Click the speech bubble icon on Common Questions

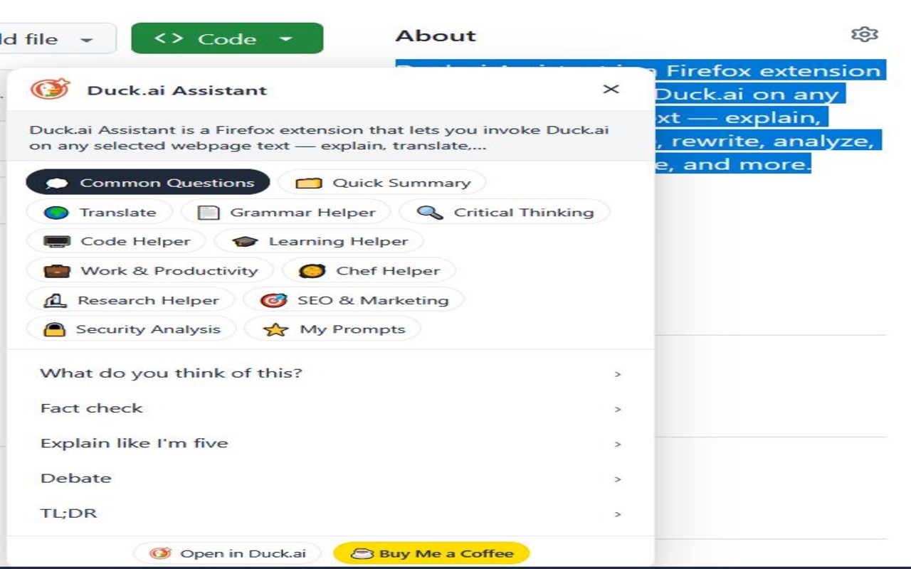56,184
